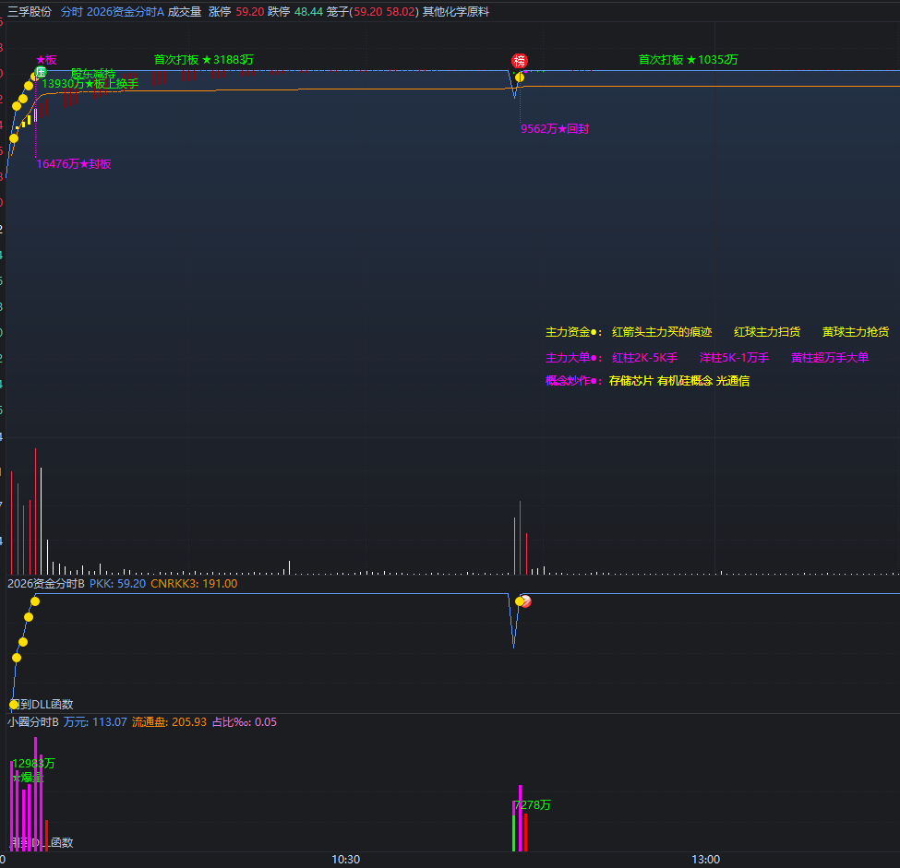
Task: Click the 流通盘: 205.93 readout
Action: coord(169,721)
